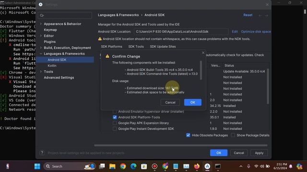Click the Settings horizontal scrollbar

point(181,145)
